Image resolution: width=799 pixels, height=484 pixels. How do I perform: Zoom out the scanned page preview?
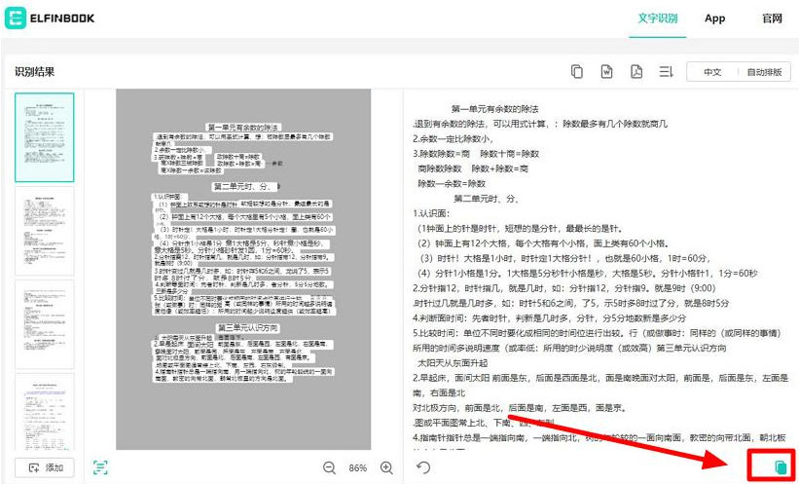click(329, 467)
